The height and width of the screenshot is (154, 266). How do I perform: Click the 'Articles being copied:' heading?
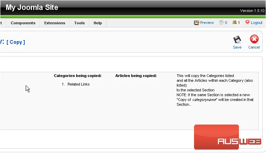pos(136,76)
